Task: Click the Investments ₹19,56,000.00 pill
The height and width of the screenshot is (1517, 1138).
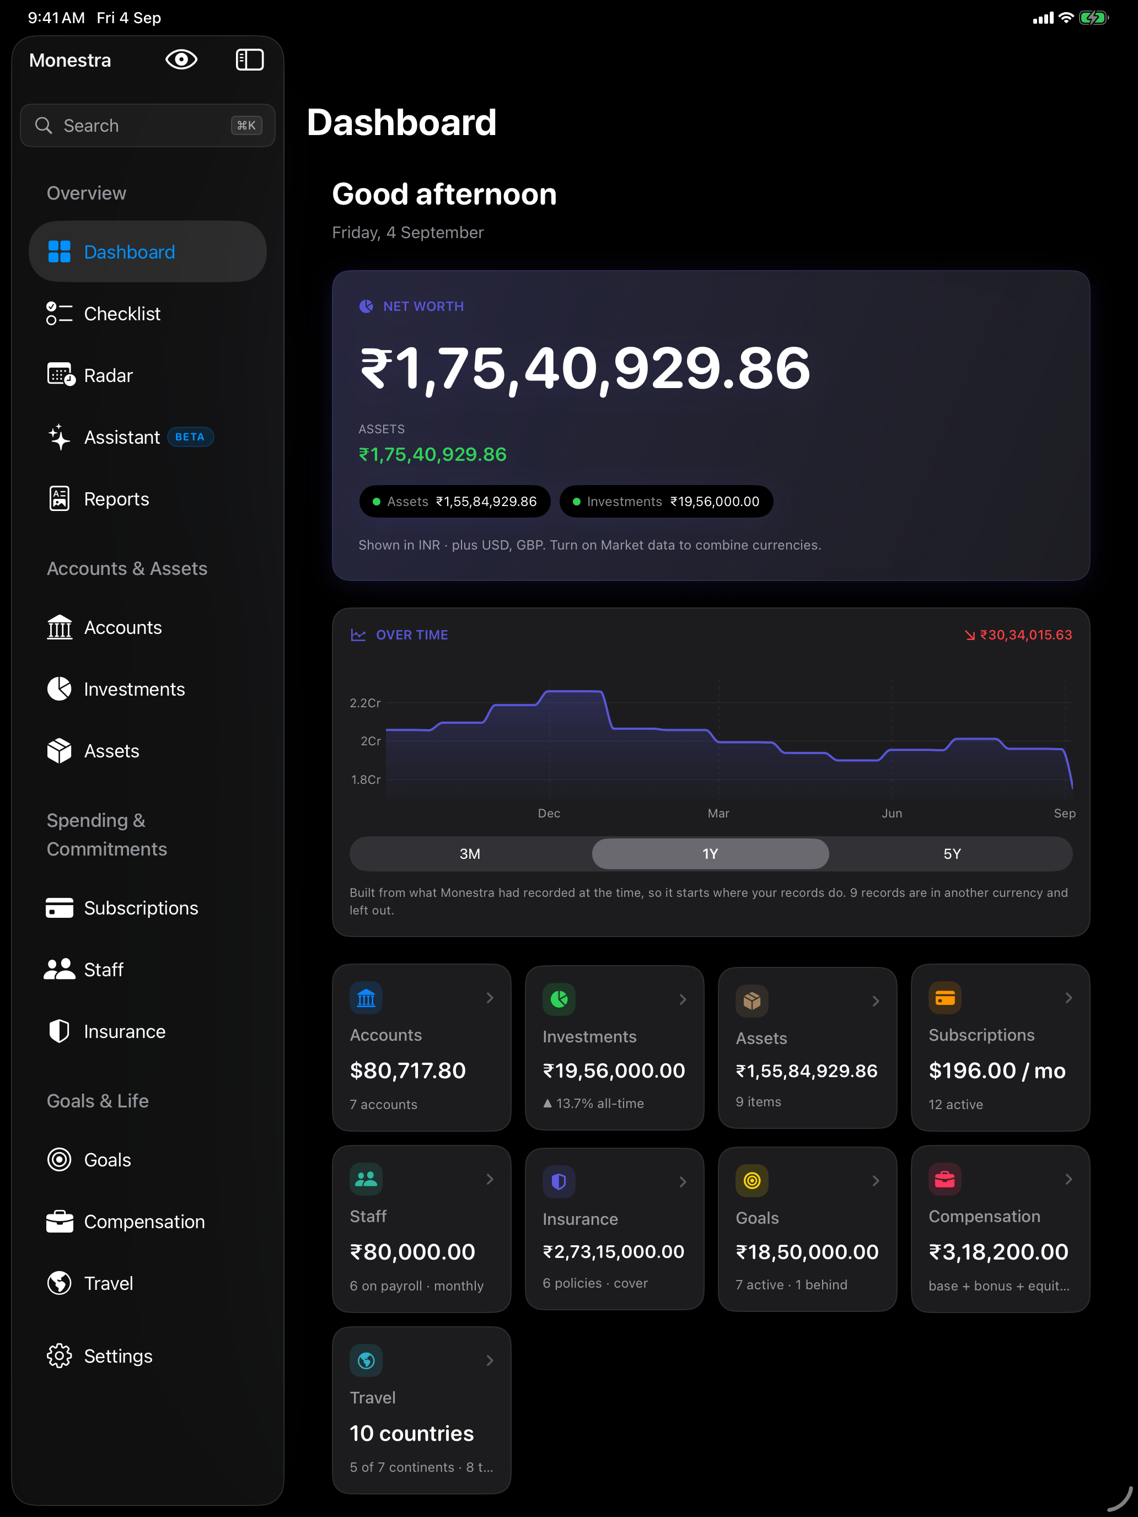Action: pyautogui.click(x=666, y=501)
